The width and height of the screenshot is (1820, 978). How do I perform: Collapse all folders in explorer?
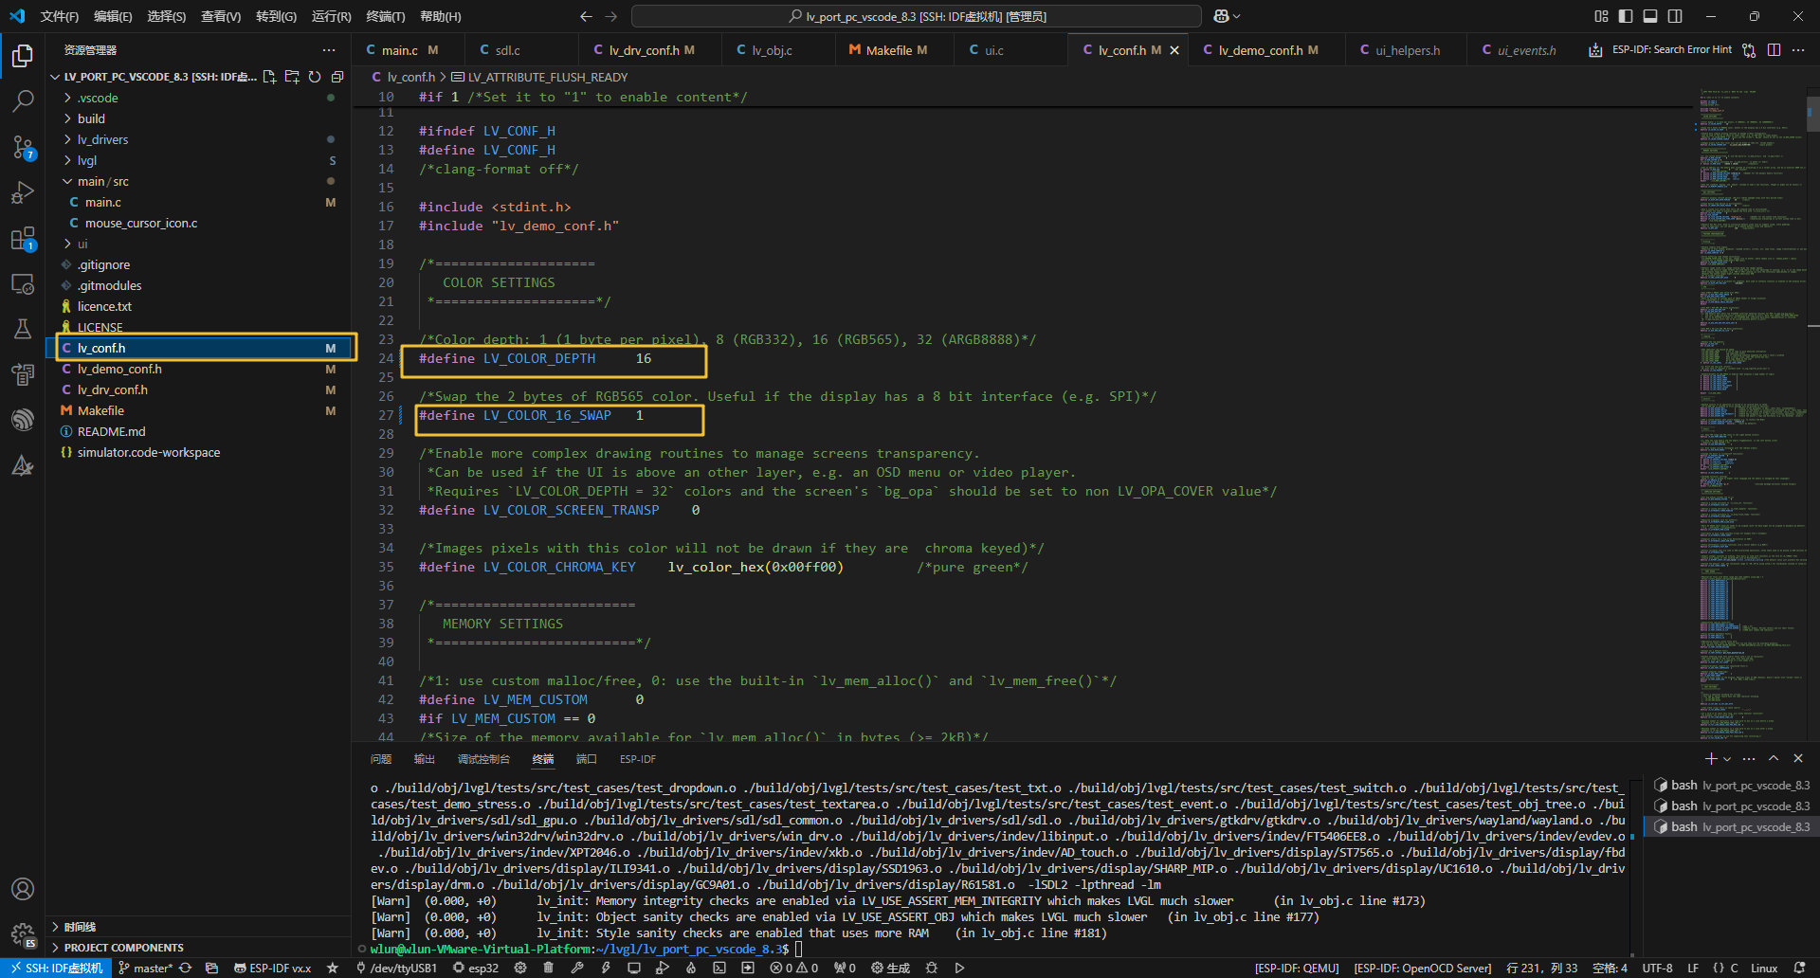tap(337, 77)
